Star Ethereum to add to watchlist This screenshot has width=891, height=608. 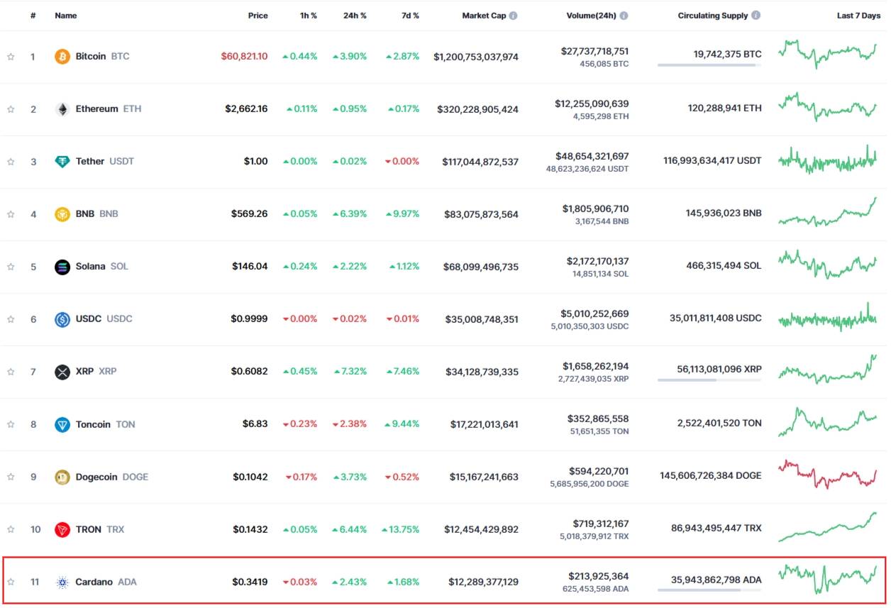[11, 109]
